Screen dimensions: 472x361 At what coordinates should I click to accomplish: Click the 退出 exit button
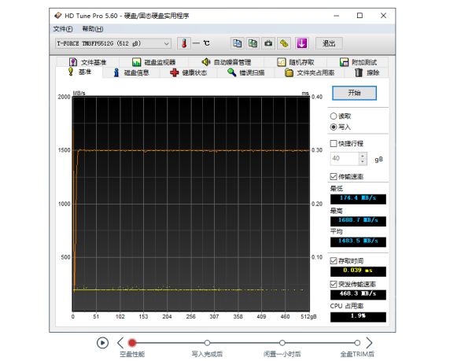tap(329, 43)
